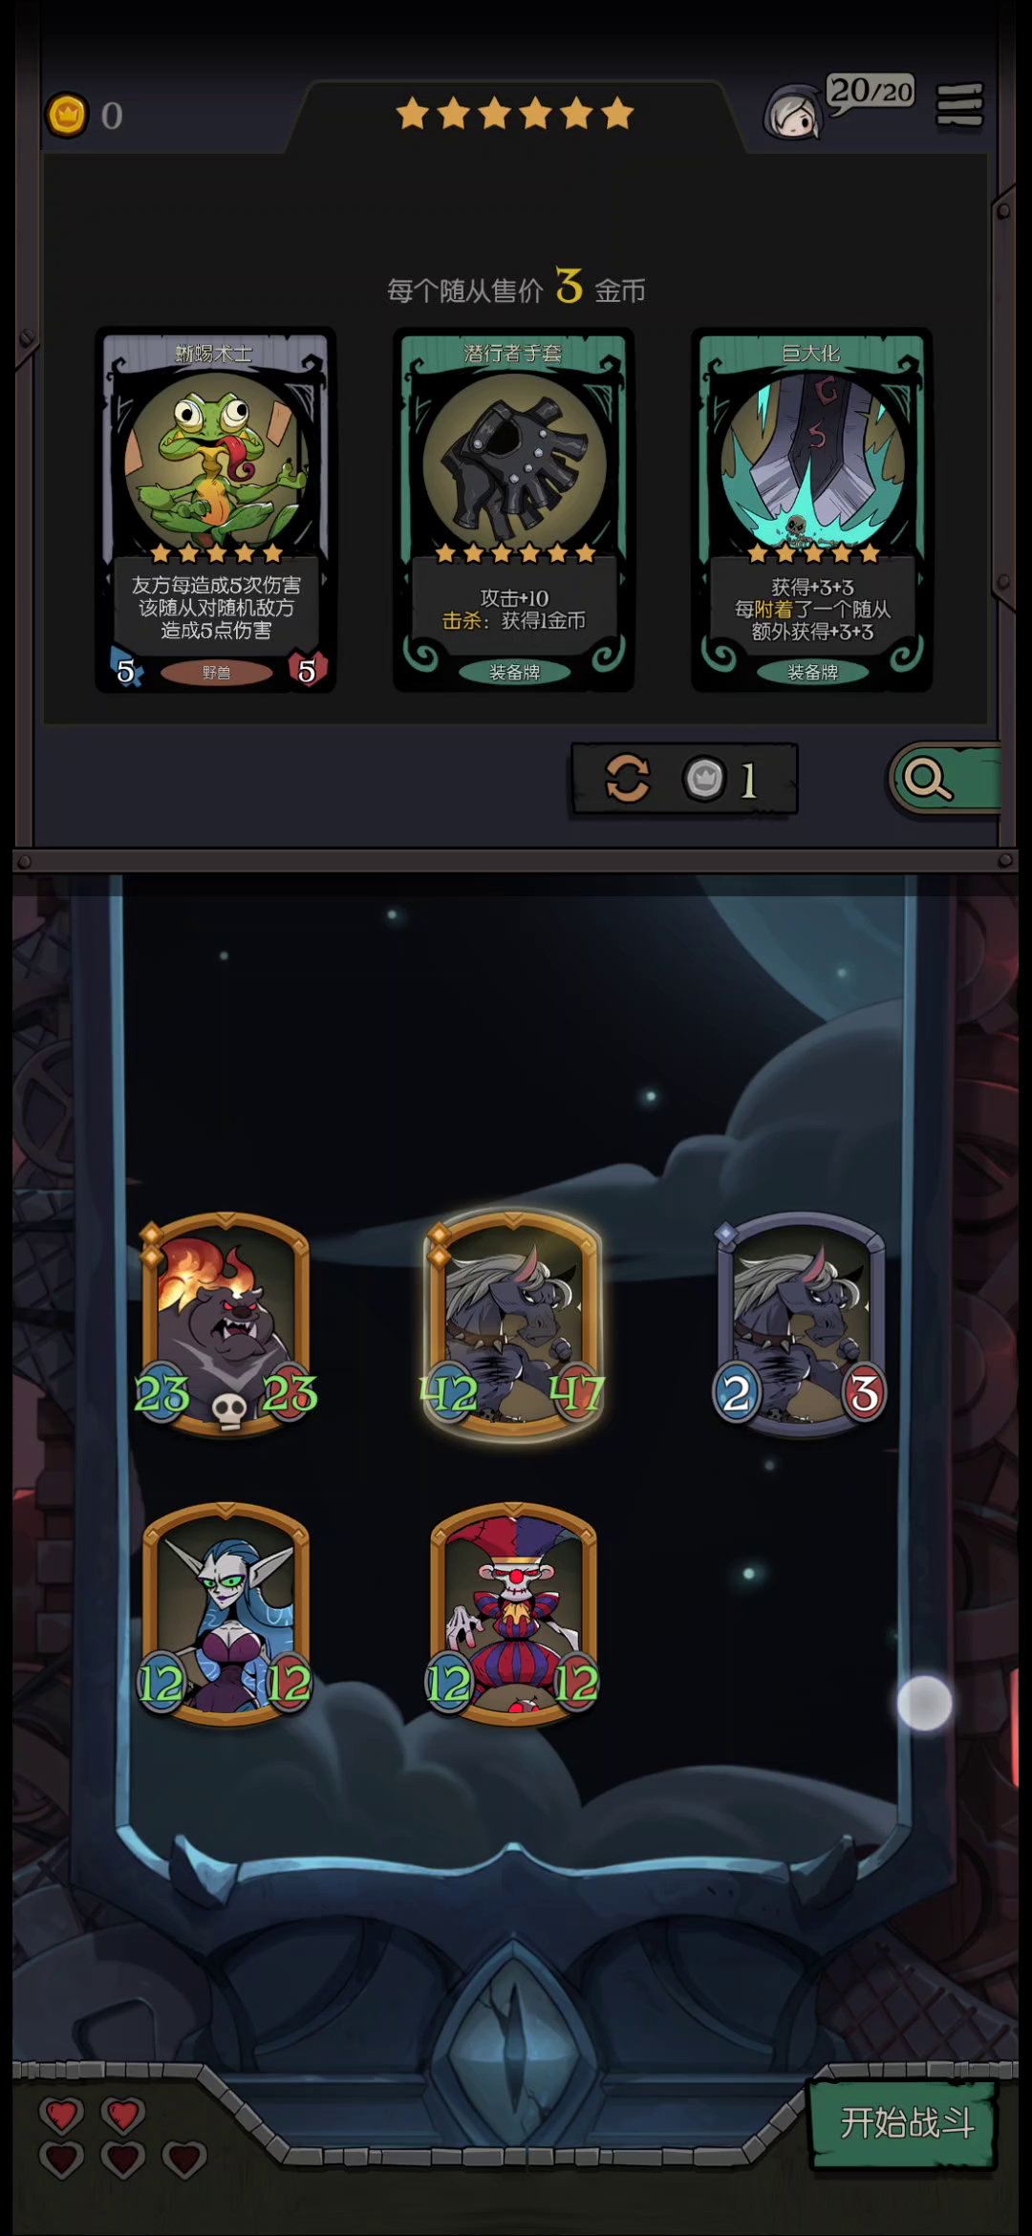Select the clown jester 12/12 minion
This screenshot has height=2236, width=1032.
513,1615
